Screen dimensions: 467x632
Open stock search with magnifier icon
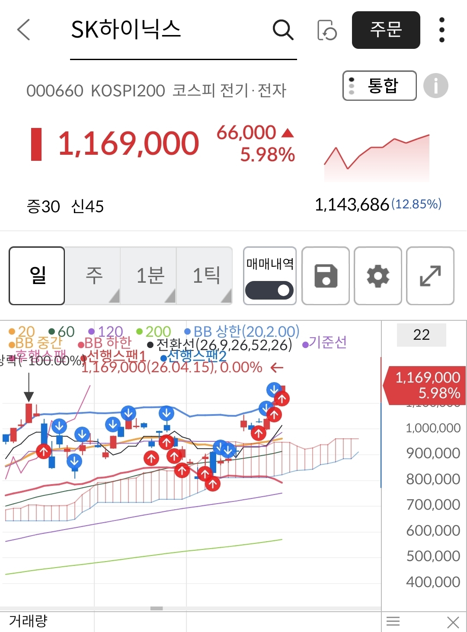click(283, 30)
